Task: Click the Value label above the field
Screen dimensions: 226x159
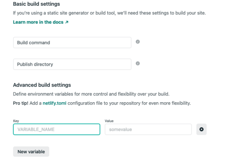Action: tap(109, 121)
